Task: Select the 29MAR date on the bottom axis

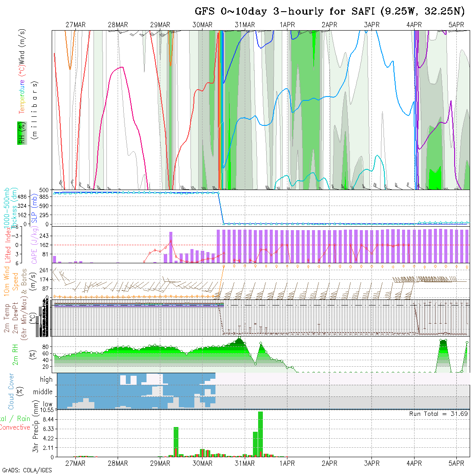Action: 160,463
